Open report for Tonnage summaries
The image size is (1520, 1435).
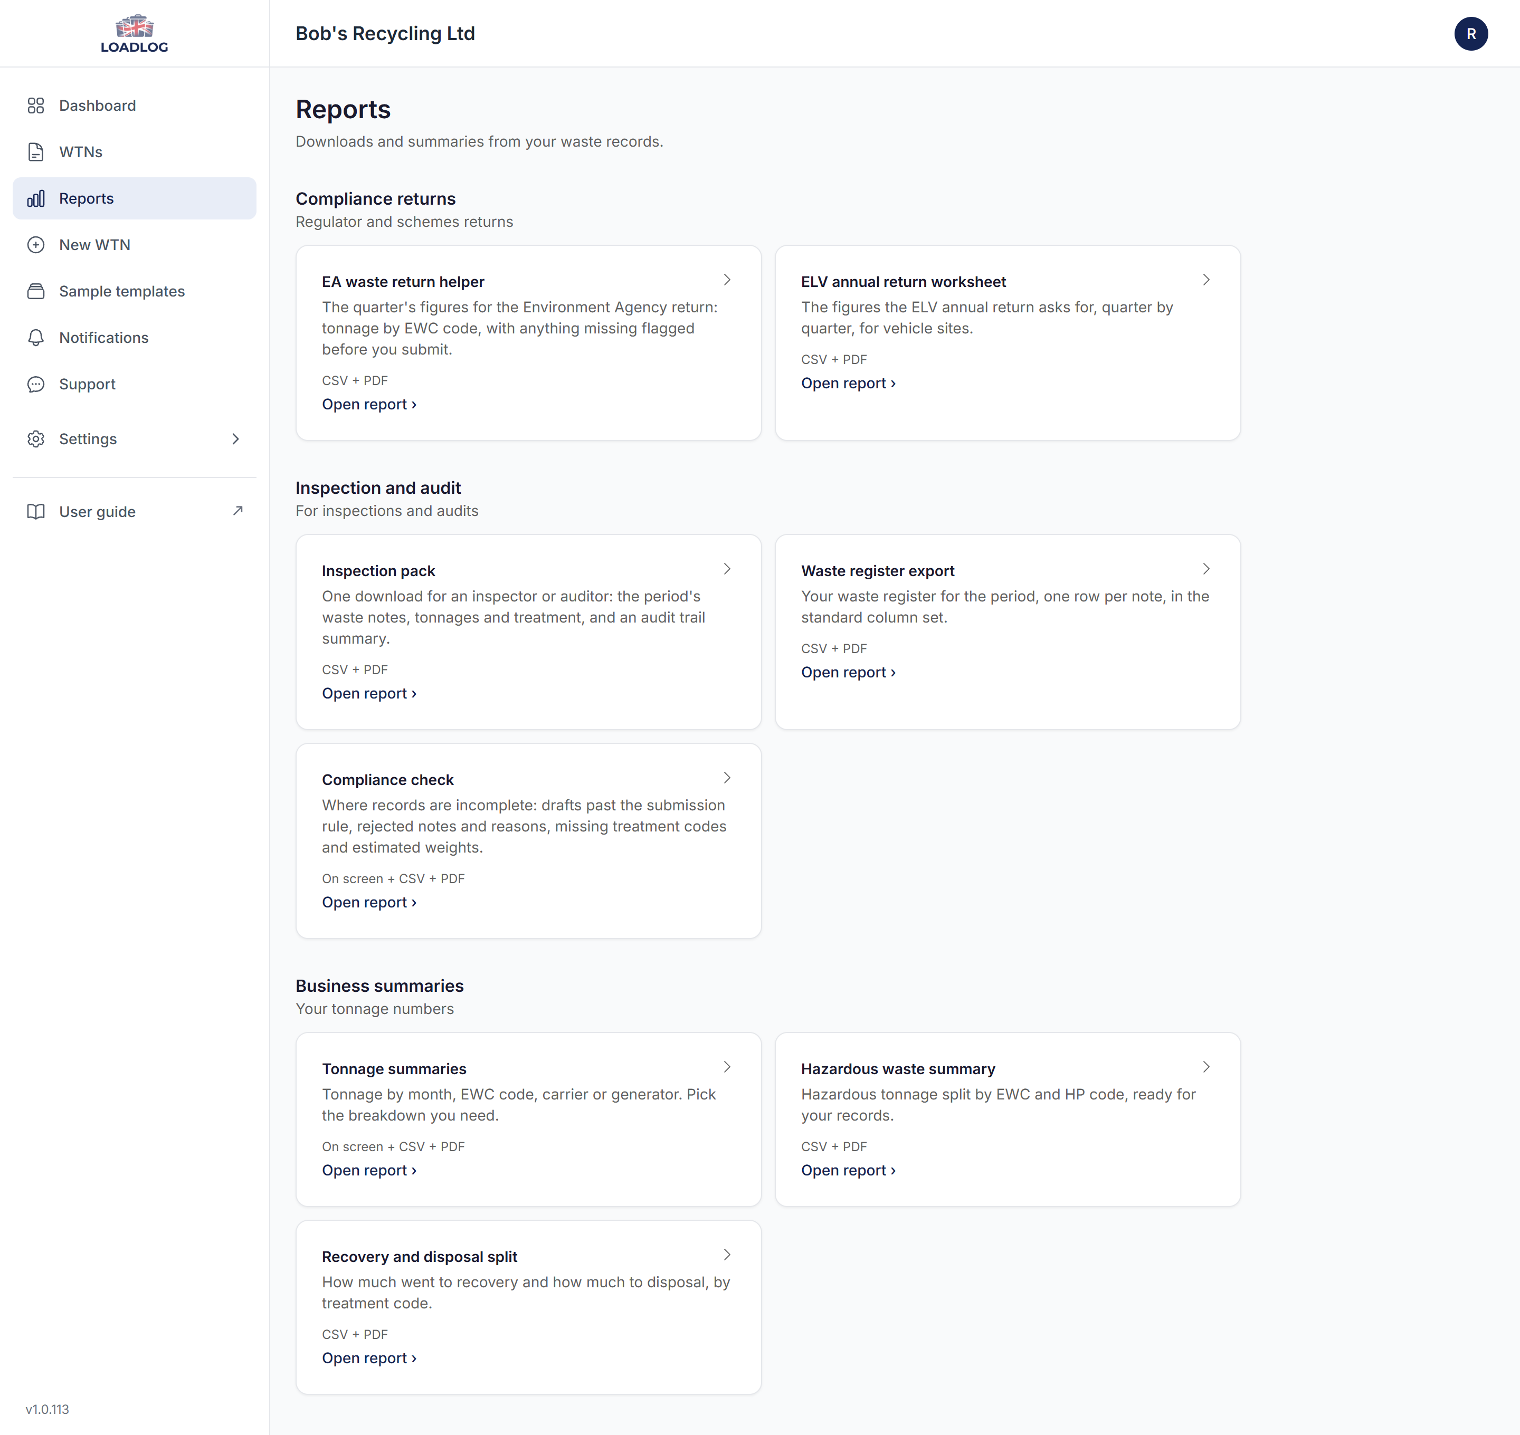coord(369,1170)
